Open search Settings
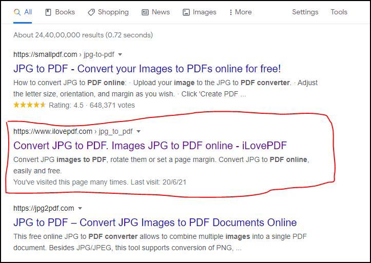Screen dimensions: 371x263 305,12
